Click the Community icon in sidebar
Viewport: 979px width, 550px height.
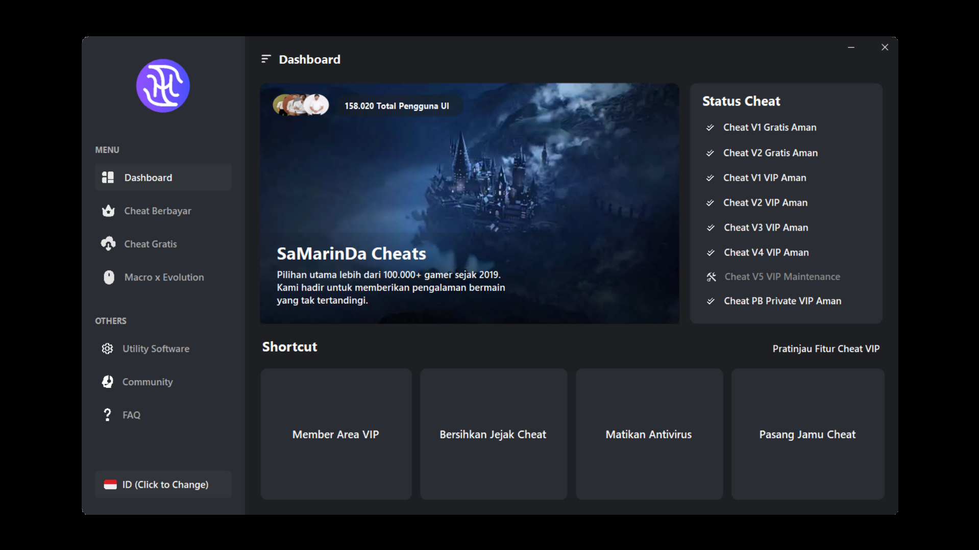(107, 382)
